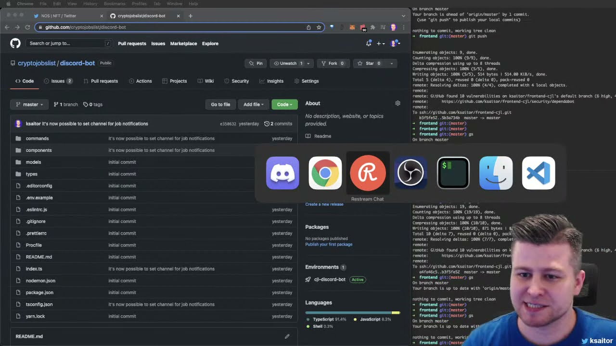The width and height of the screenshot is (616, 346).
Task: Open the repo Settings tab
Action: tap(307, 81)
